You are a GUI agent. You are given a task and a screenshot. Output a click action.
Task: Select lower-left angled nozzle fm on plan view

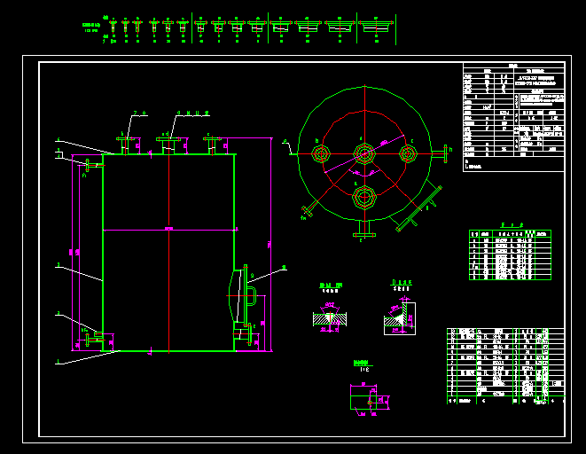[309, 210]
